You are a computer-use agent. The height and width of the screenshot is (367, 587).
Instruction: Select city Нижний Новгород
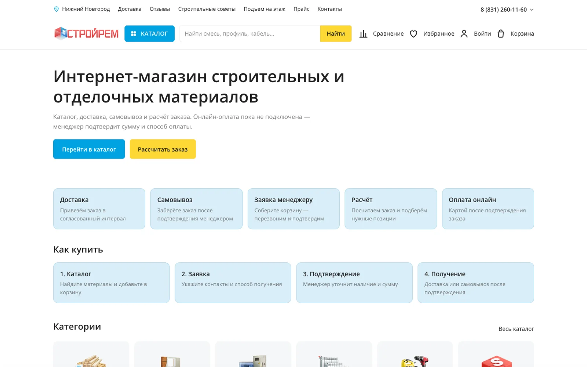pos(86,9)
